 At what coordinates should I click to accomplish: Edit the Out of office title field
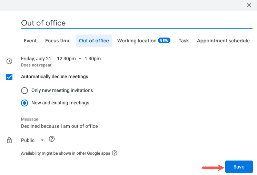click(137, 23)
